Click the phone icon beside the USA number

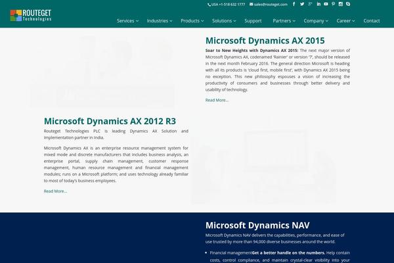(209, 5)
